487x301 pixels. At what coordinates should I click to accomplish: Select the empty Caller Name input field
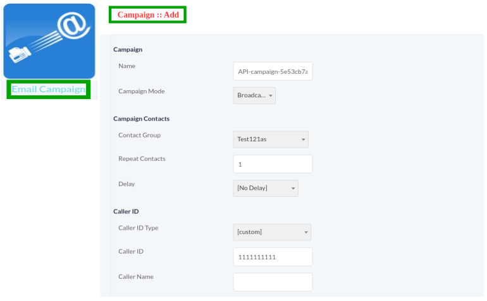coord(273,282)
